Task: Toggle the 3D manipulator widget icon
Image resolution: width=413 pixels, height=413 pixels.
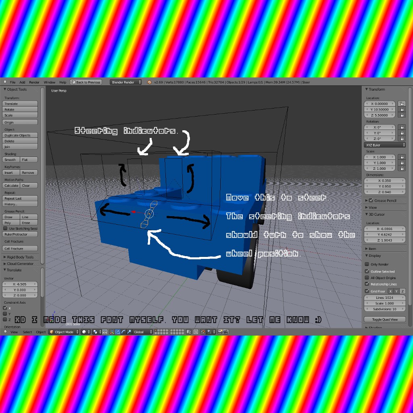Action: 111,332
